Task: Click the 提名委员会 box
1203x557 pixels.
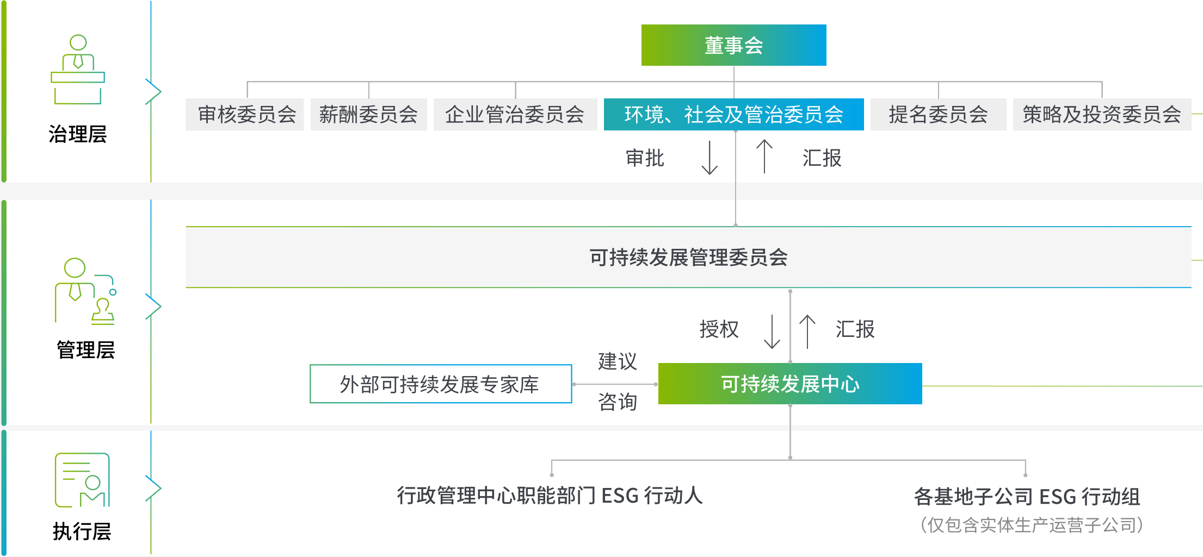Action: [x=938, y=115]
